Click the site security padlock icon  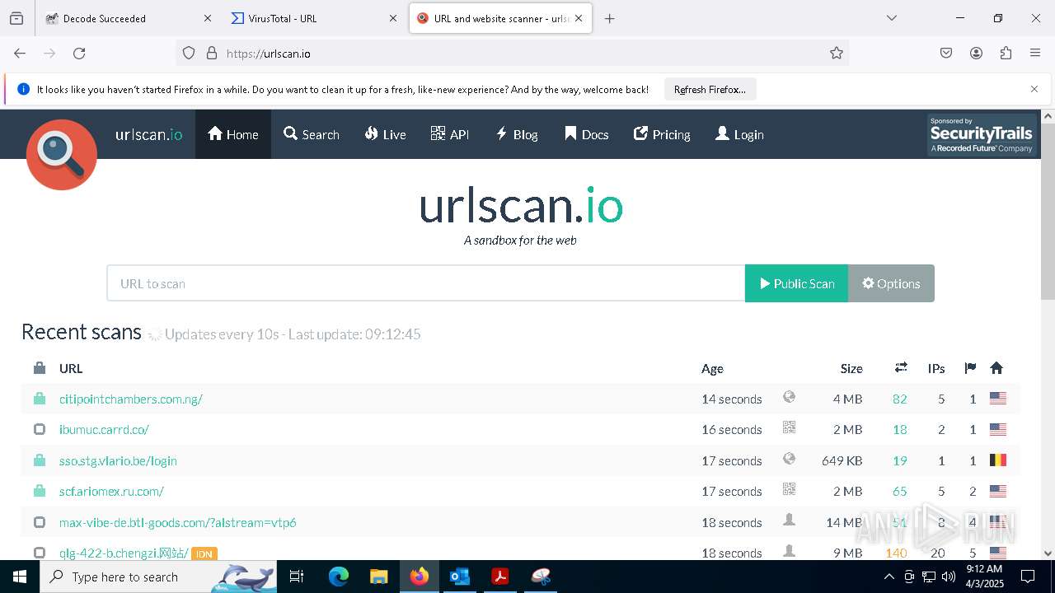[212, 54]
